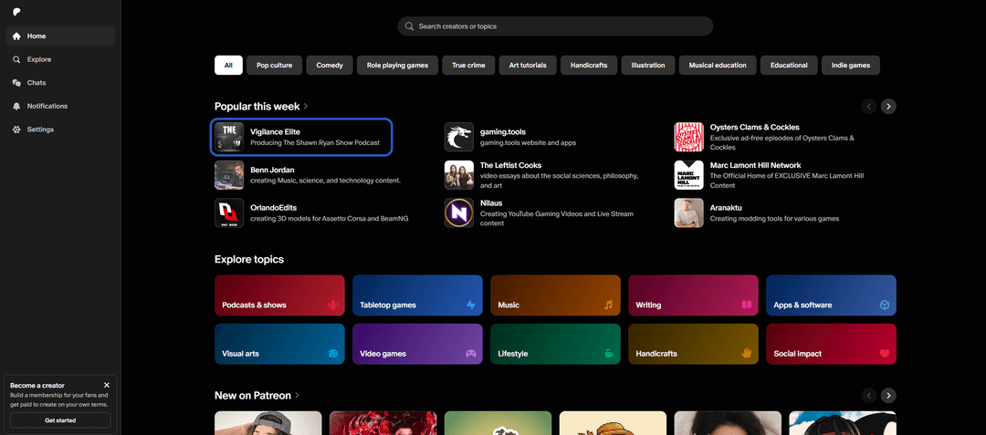Viewport: 986px width, 435px height.
Task: Select the Pop culture filter chip
Action: point(275,66)
